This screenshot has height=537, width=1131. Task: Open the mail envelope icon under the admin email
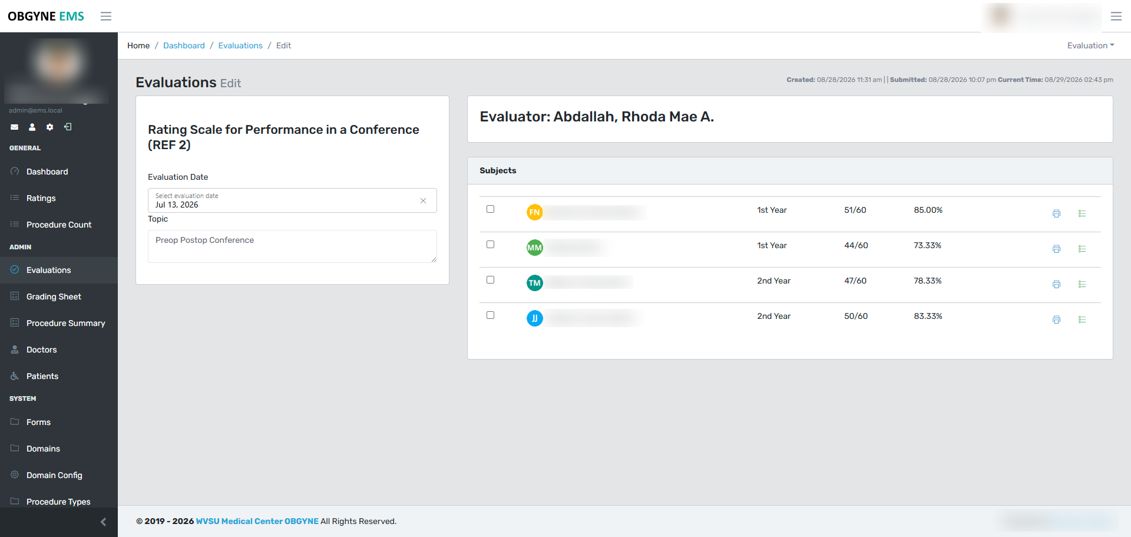15,127
